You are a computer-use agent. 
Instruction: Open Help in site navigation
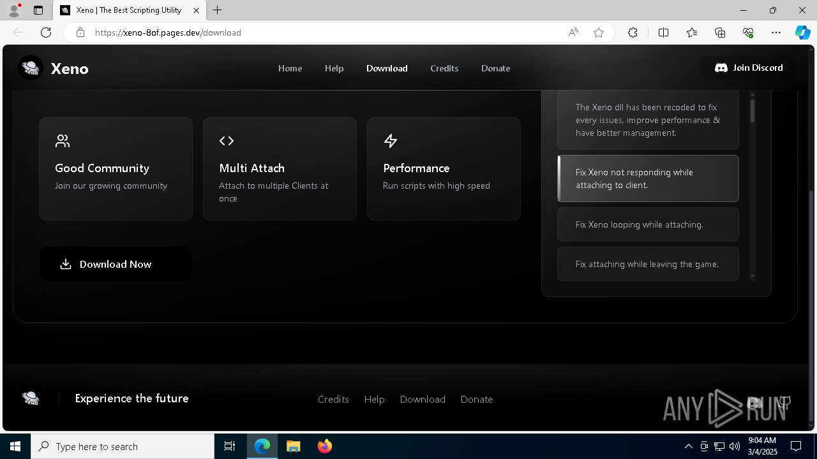click(334, 68)
